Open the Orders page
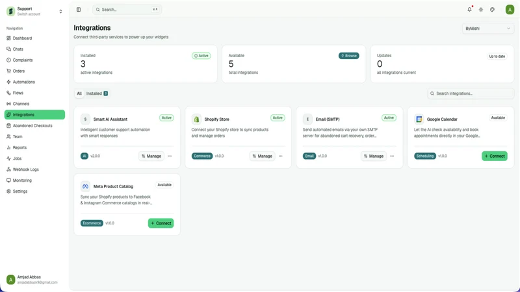 pos(34,71)
